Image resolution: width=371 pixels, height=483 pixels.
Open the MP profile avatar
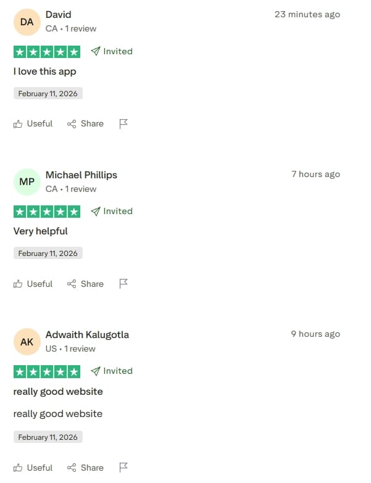pyautogui.click(x=27, y=182)
